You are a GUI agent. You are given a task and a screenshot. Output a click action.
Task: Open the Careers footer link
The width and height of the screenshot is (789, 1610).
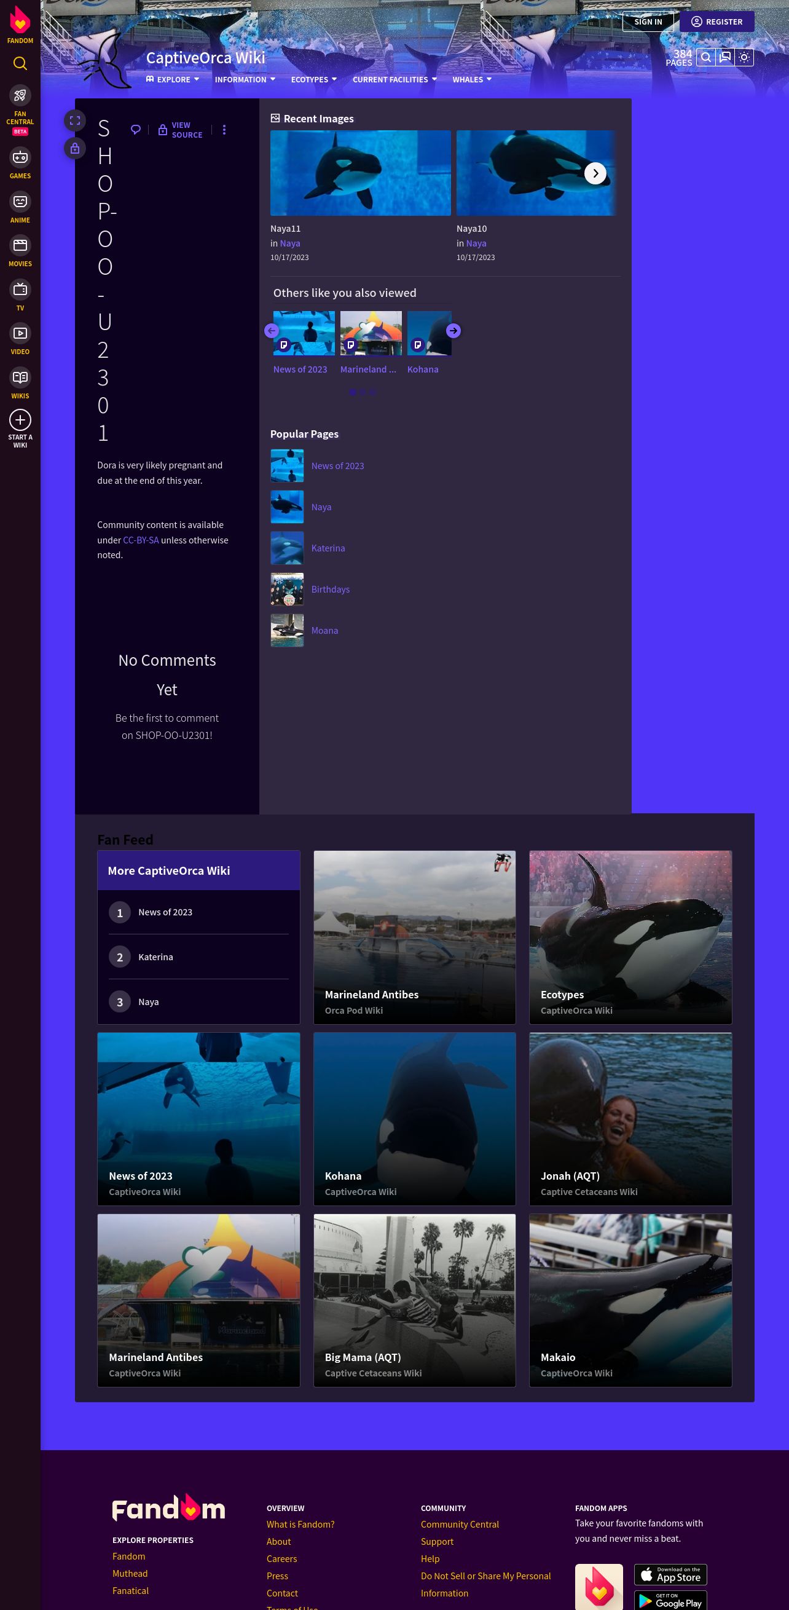[281, 1559]
